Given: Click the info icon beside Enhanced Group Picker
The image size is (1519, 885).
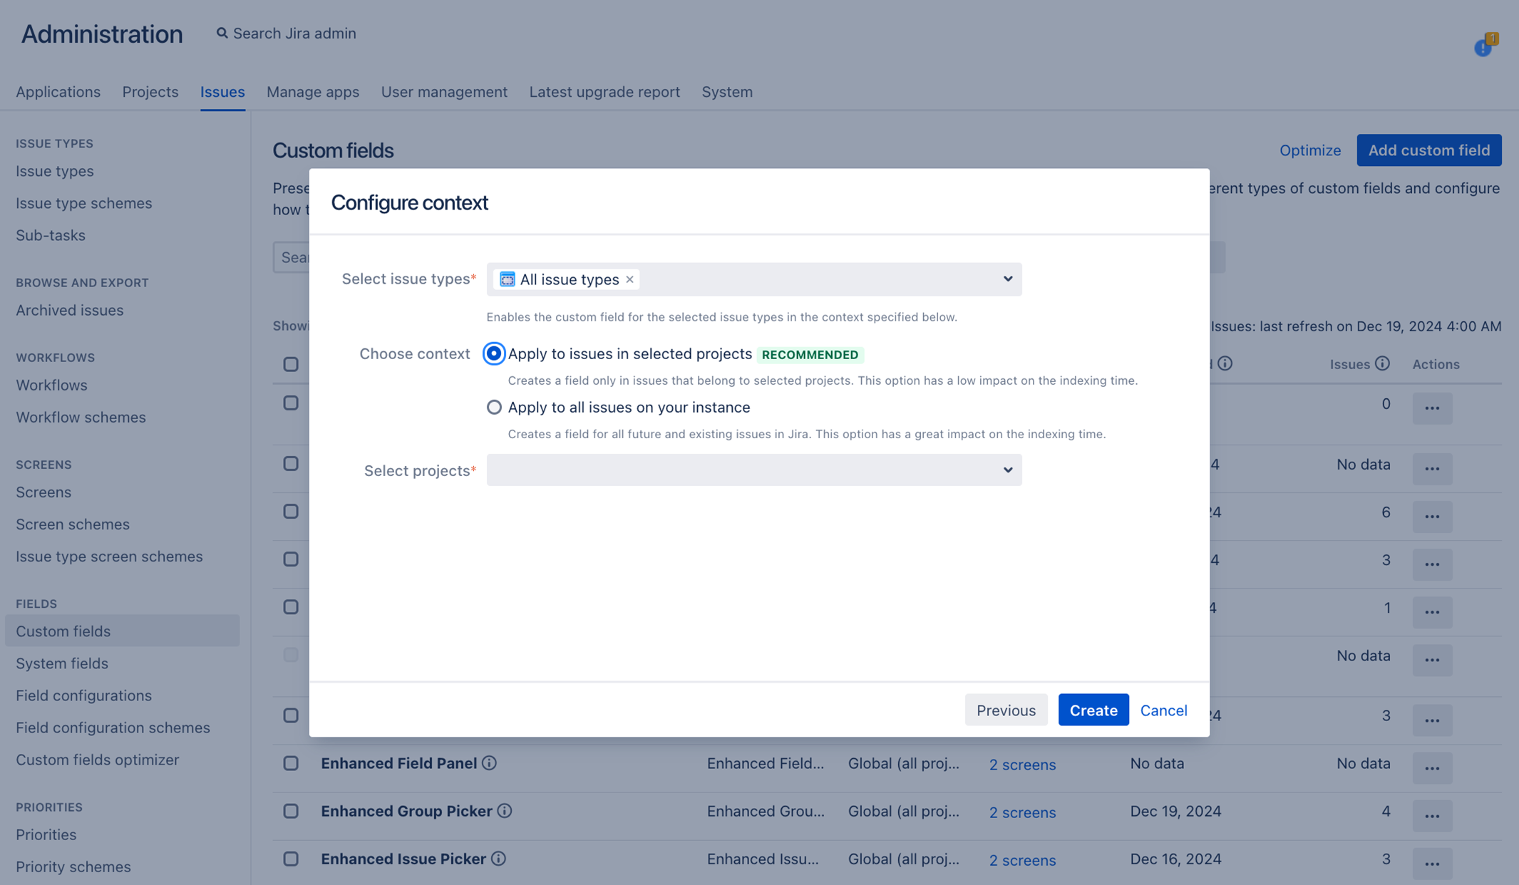Looking at the screenshot, I should coord(505,811).
